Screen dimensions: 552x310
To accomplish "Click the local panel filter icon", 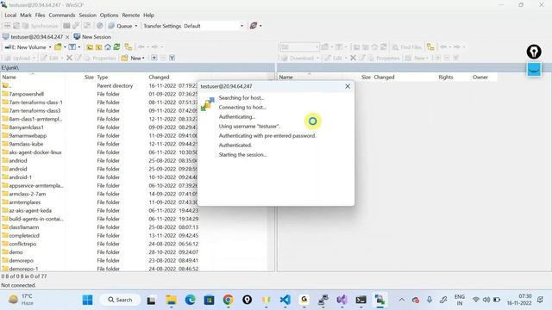I will (72, 46).
